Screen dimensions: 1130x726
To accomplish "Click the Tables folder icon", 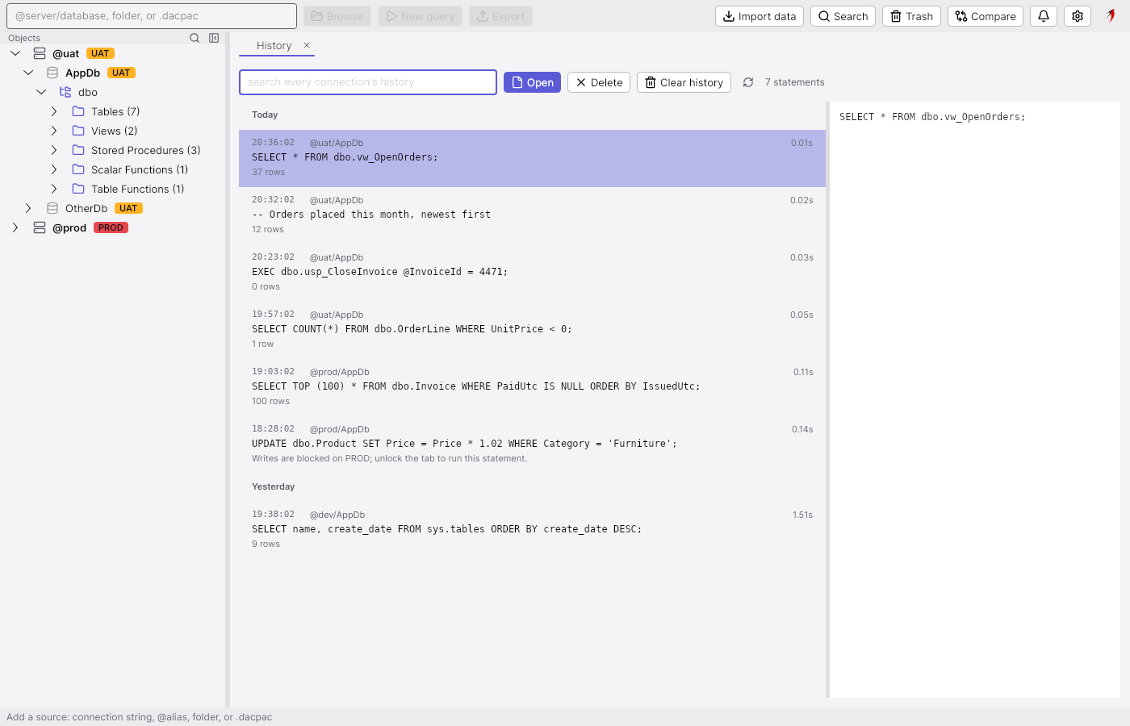I will [78, 111].
